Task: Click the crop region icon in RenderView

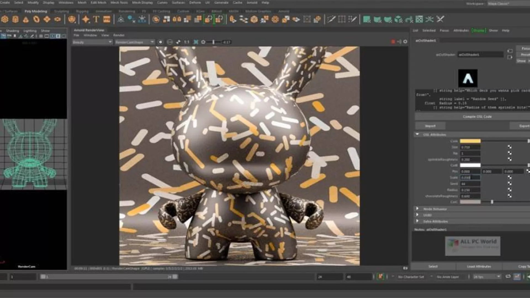Action: pyautogui.click(x=196, y=42)
